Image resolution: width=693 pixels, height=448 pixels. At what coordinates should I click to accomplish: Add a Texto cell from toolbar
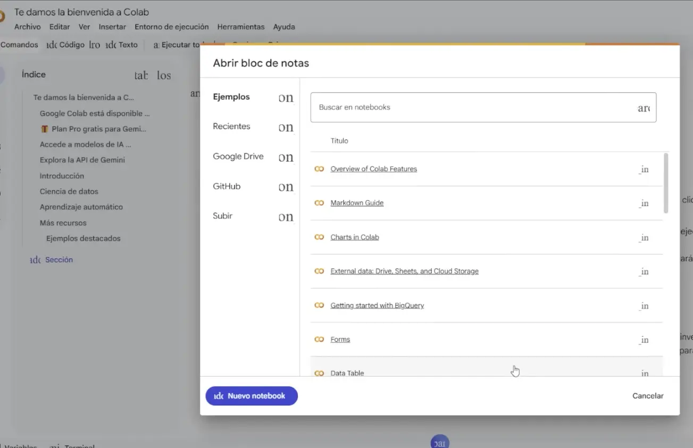pos(121,45)
